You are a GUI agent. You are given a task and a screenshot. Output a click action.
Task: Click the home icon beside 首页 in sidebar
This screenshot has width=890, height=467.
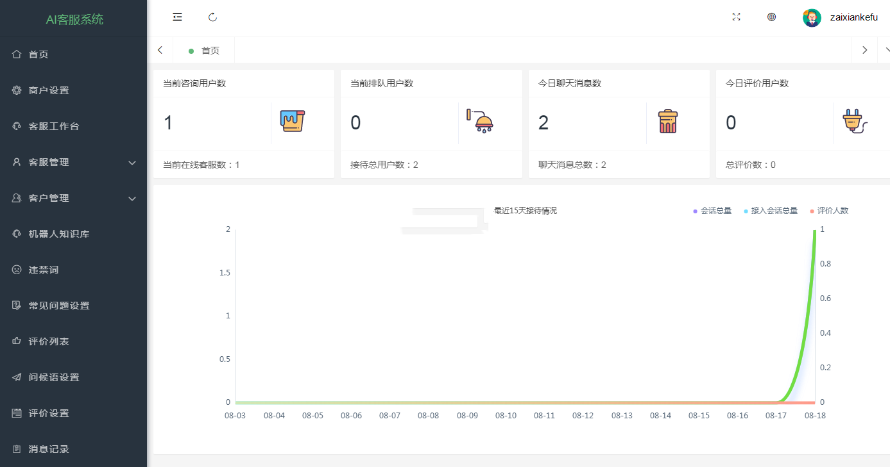(x=17, y=54)
